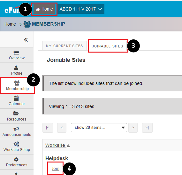Go to first page of sites
Image resolution: width=182 pixels, height=175 pixels.
click(48, 128)
